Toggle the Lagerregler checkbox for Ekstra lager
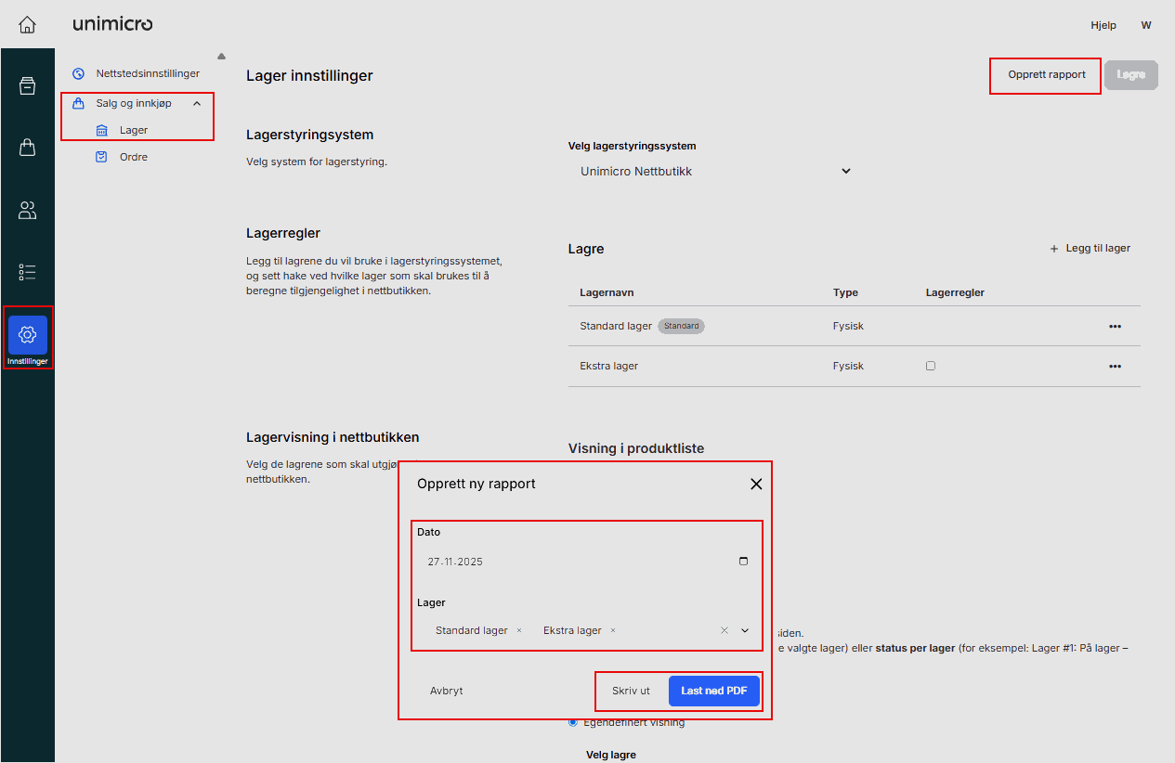This screenshot has width=1175, height=763. [931, 366]
